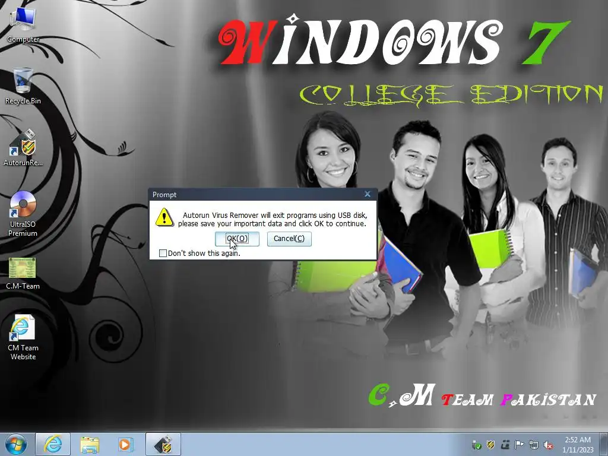608x456 pixels.
Task: Click the warning icon in the Prompt dialog
Action: pos(164,217)
